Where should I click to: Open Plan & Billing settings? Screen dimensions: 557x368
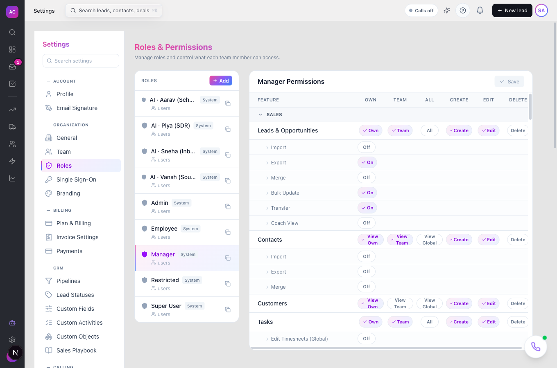(81, 223)
